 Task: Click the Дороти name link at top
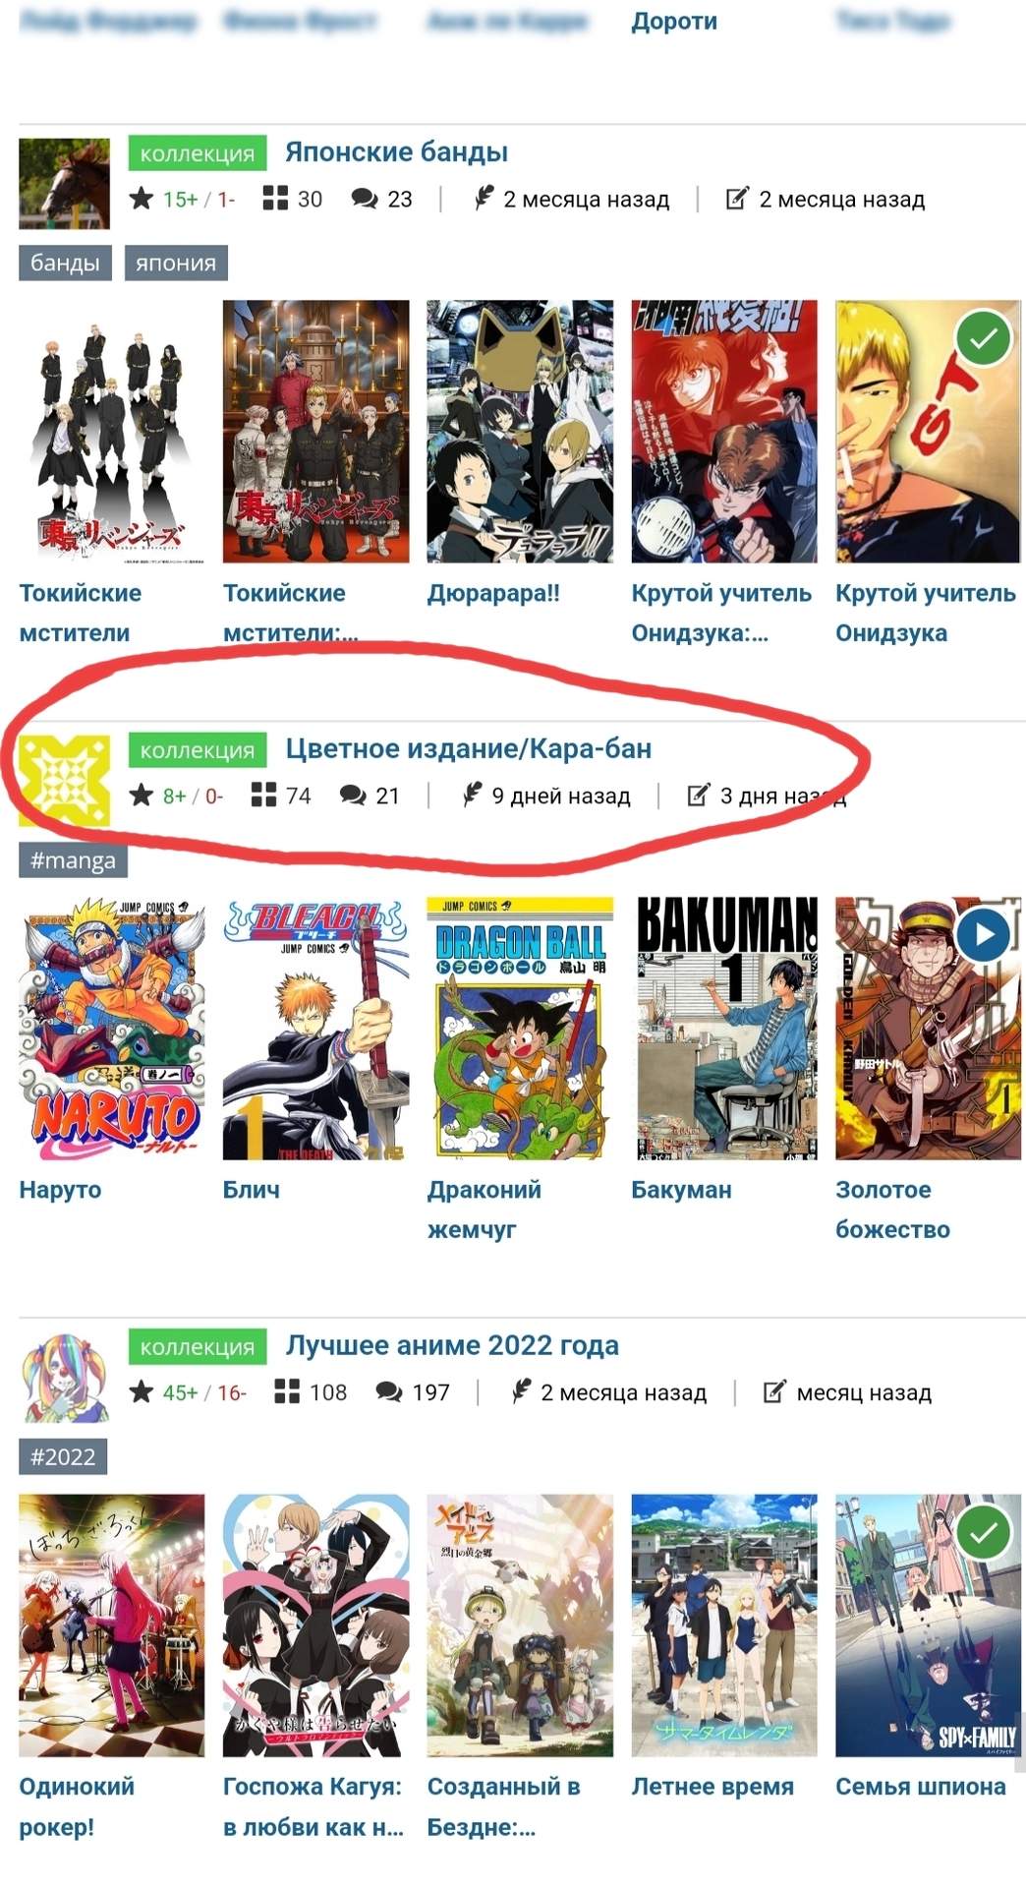tap(674, 21)
